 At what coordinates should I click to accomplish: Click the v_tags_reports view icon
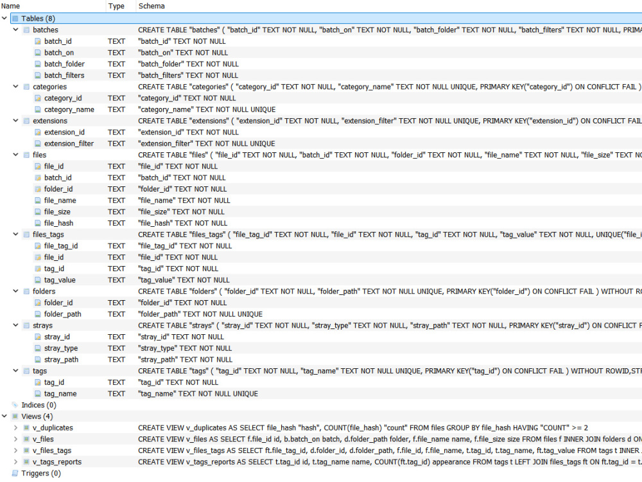click(26, 462)
